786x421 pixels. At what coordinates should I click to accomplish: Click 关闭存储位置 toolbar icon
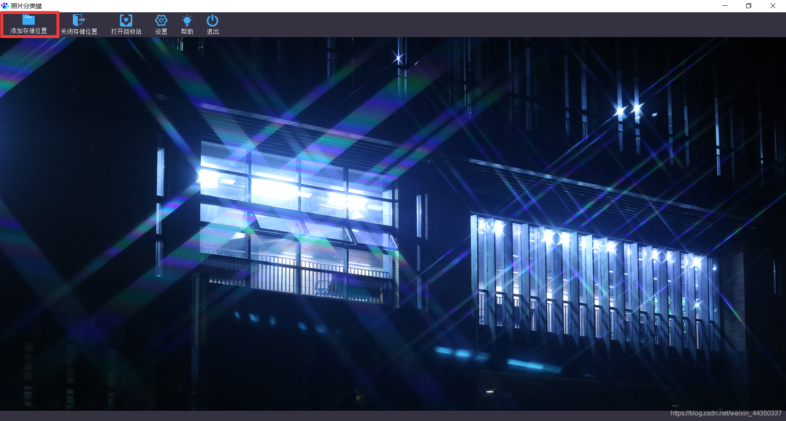[79, 20]
